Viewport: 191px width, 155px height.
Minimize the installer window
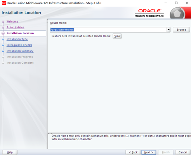(x=166, y=3)
